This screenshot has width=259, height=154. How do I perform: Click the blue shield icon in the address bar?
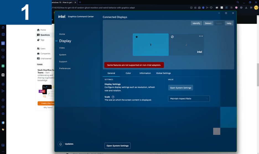[203, 7]
